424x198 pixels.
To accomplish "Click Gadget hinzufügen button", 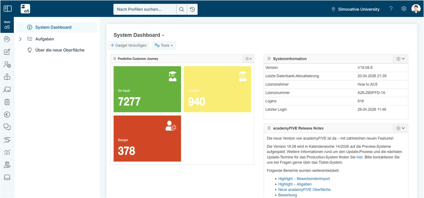I will tap(129, 45).
